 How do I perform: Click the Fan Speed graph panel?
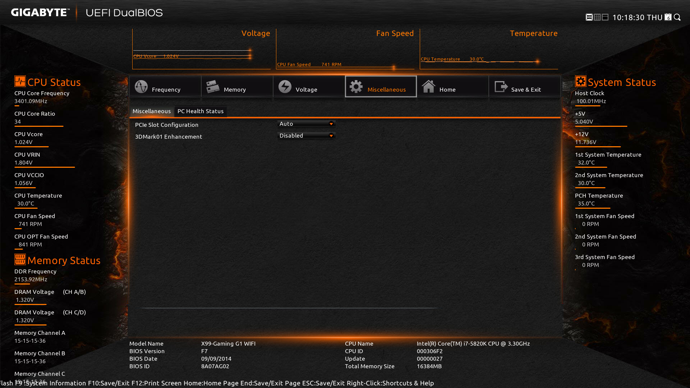point(345,49)
